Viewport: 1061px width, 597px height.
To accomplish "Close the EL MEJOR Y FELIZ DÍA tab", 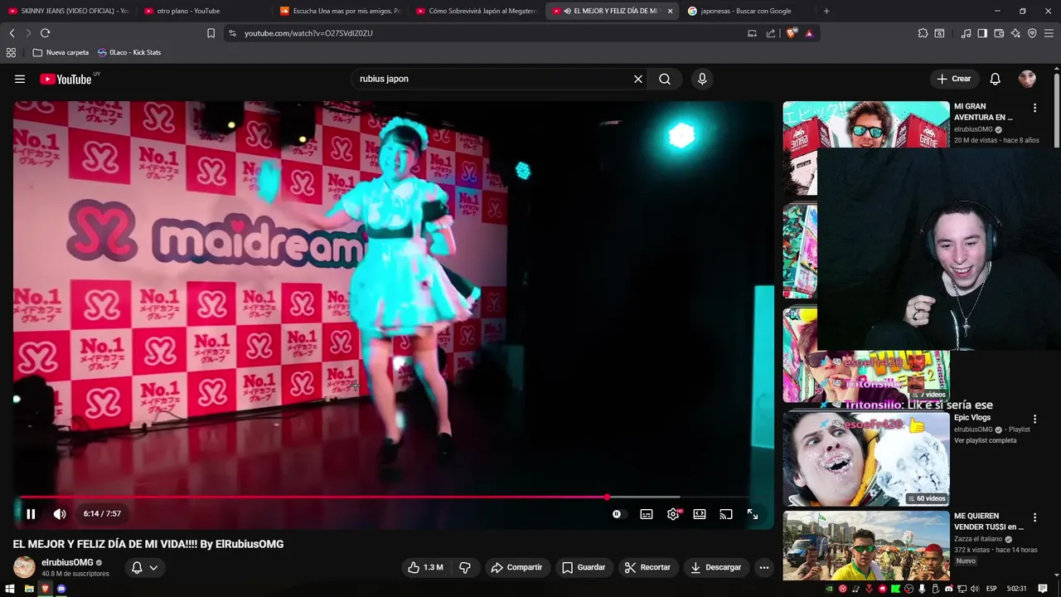I will point(670,11).
